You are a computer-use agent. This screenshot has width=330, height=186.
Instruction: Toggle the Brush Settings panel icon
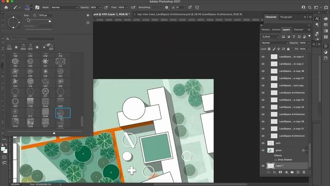click(37, 7)
